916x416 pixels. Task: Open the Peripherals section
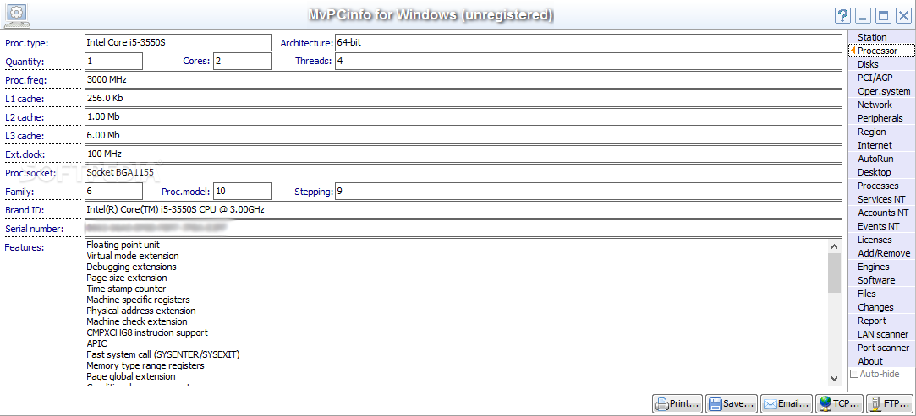(x=881, y=118)
